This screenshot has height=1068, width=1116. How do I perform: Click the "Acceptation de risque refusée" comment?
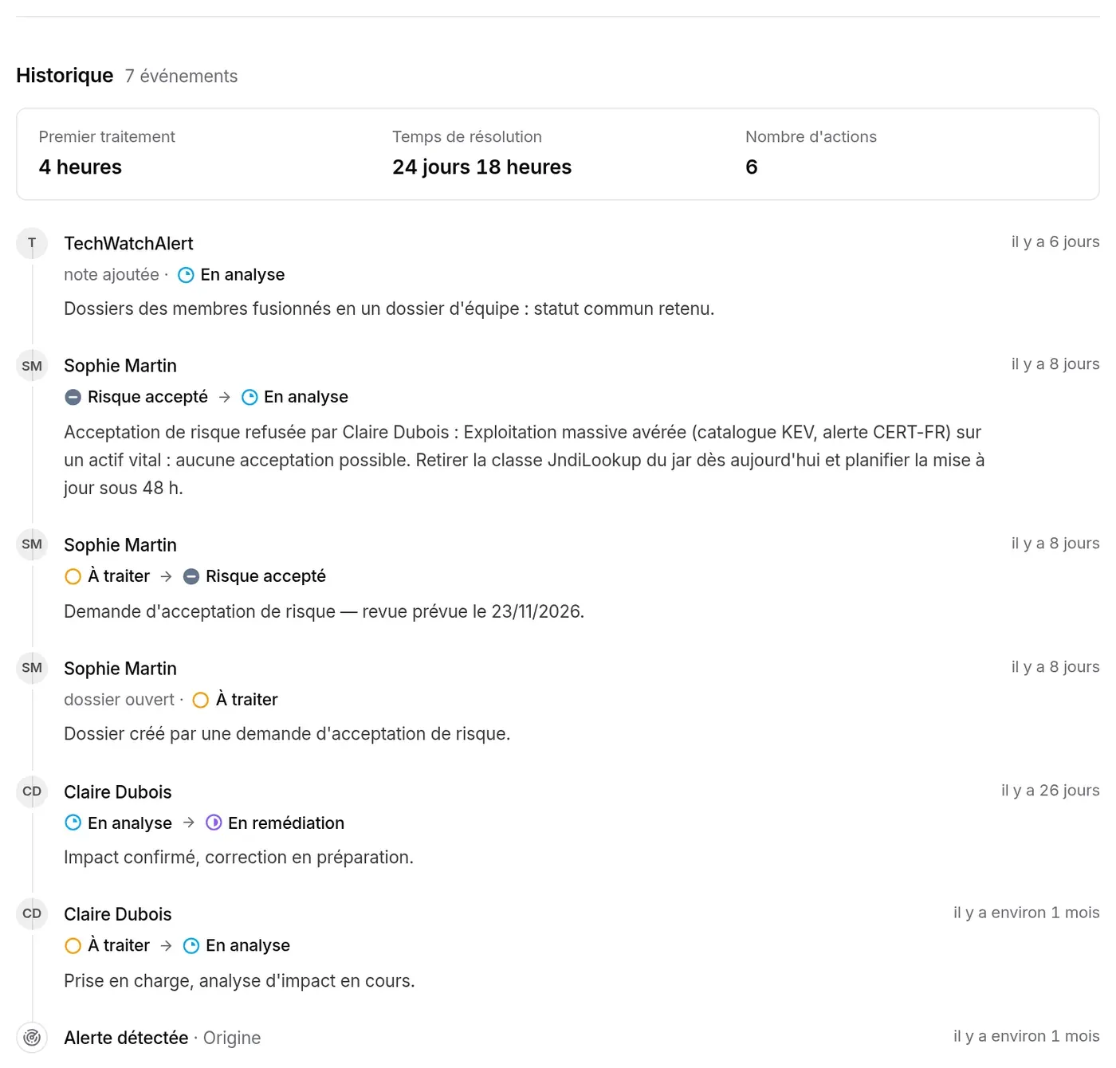click(x=525, y=460)
